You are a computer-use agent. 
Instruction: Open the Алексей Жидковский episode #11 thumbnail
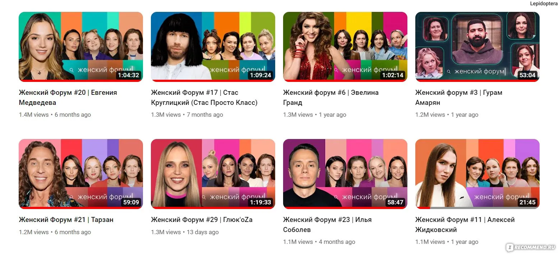pos(477,174)
